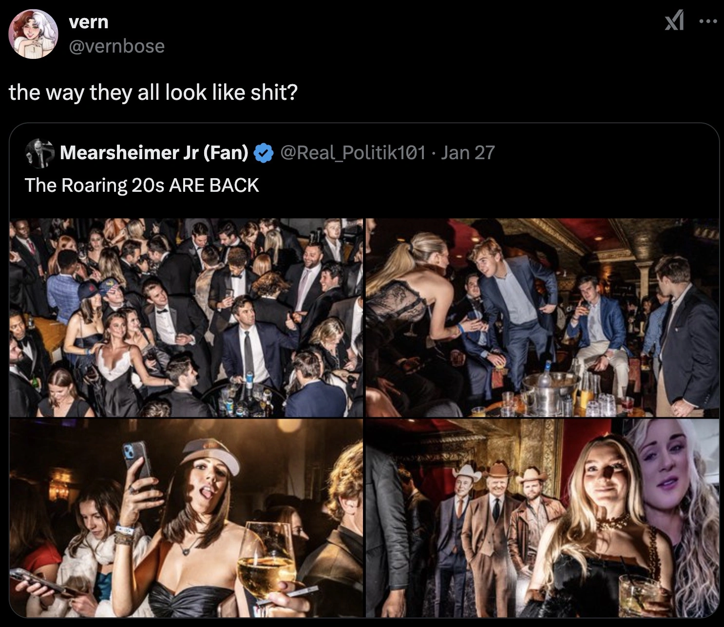Screen dimensions: 724x627
Task: Click the tweet text about how they look
Action: pos(153,92)
